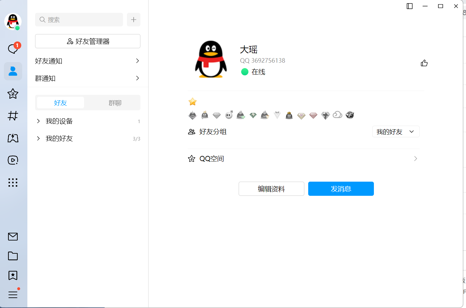Click the pink diamond badge icon
This screenshot has width=466, height=308.
[313, 115]
